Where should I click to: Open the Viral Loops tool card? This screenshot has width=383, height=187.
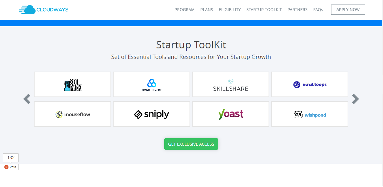tap(310, 84)
